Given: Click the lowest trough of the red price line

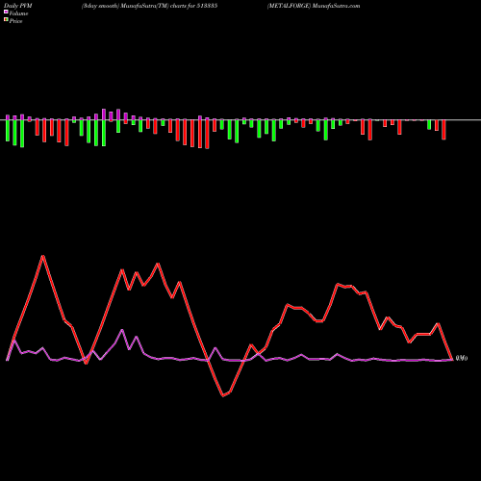Looking at the screenshot, I should [223, 395].
